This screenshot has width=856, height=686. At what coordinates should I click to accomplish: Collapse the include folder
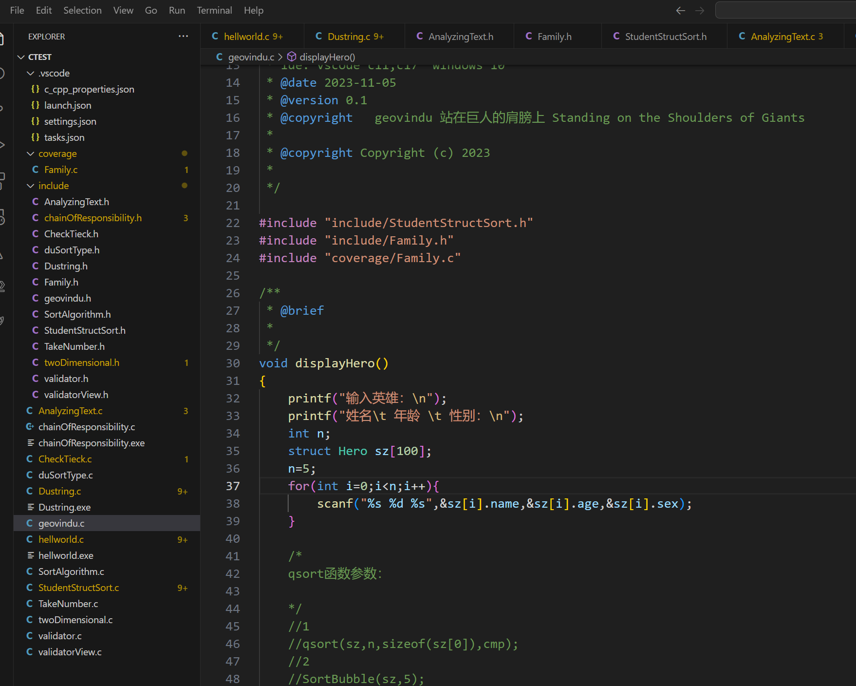(30, 186)
